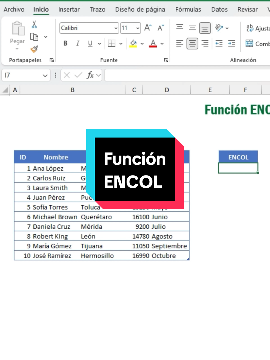Increase font size with the larger A
The width and height of the screenshot is (270, 360).
pos(148,28)
